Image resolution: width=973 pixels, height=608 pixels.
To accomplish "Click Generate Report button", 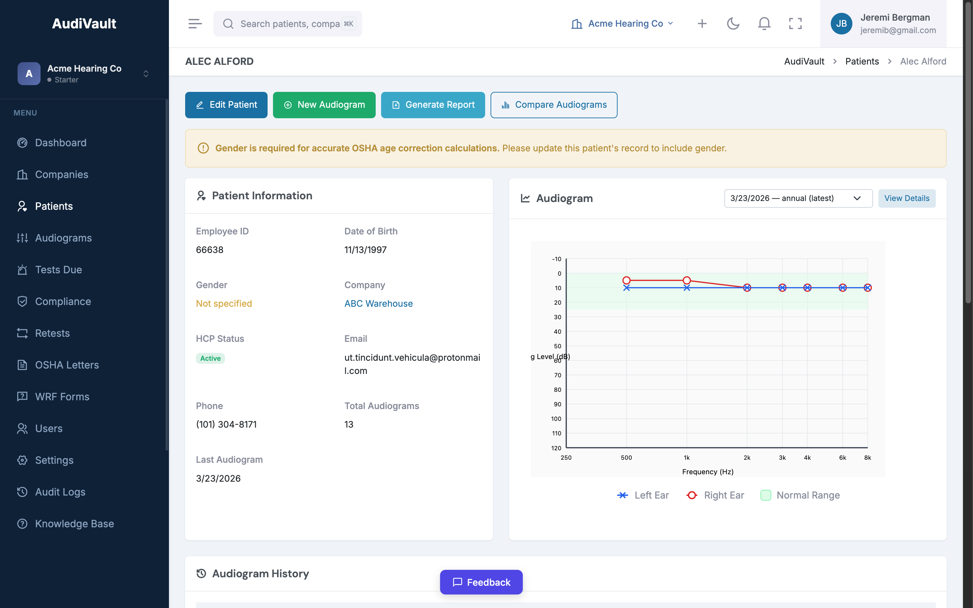I will [x=433, y=105].
